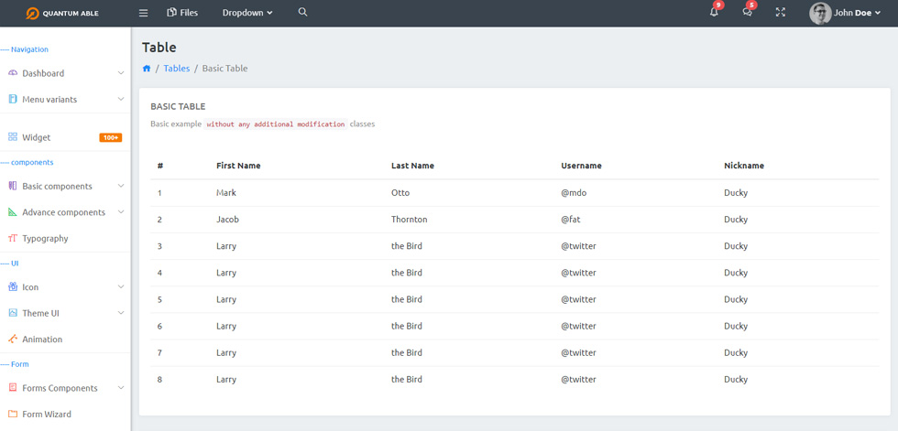
Task: Open notifications bell icon
Action: point(714,12)
